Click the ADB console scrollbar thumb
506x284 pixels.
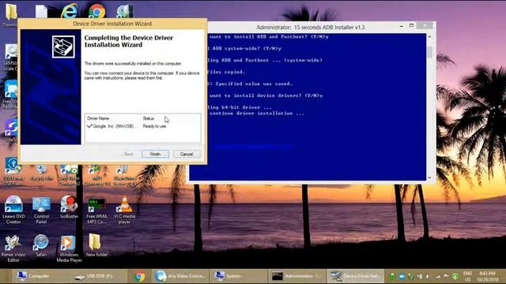point(429,52)
